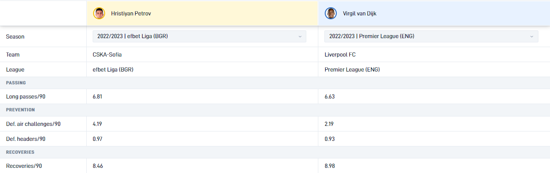Click the chevron in efbet Liga season selector
This screenshot has height=173, width=550.
tap(300, 36)
